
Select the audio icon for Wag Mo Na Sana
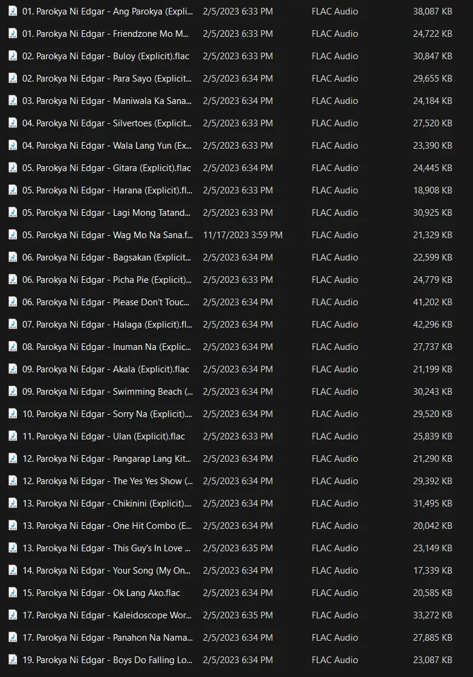(13, 235)
